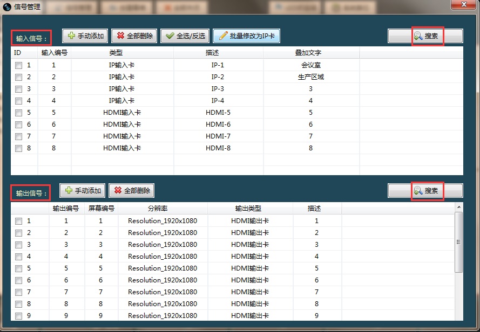The width and height of the screenshot is (480, 332).
Task: Click the output list scrollbar up arrow
Action: [x=459, y=207]
